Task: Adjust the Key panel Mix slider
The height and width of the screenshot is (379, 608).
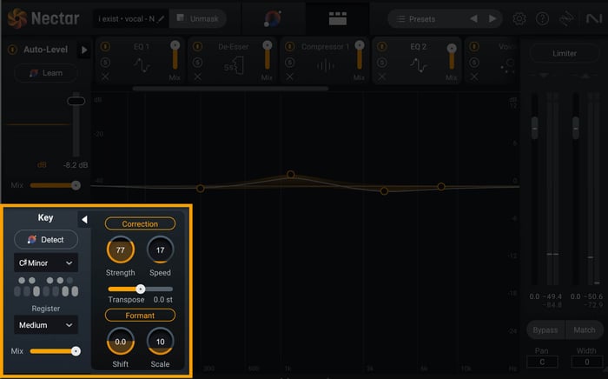Action: 55,351
